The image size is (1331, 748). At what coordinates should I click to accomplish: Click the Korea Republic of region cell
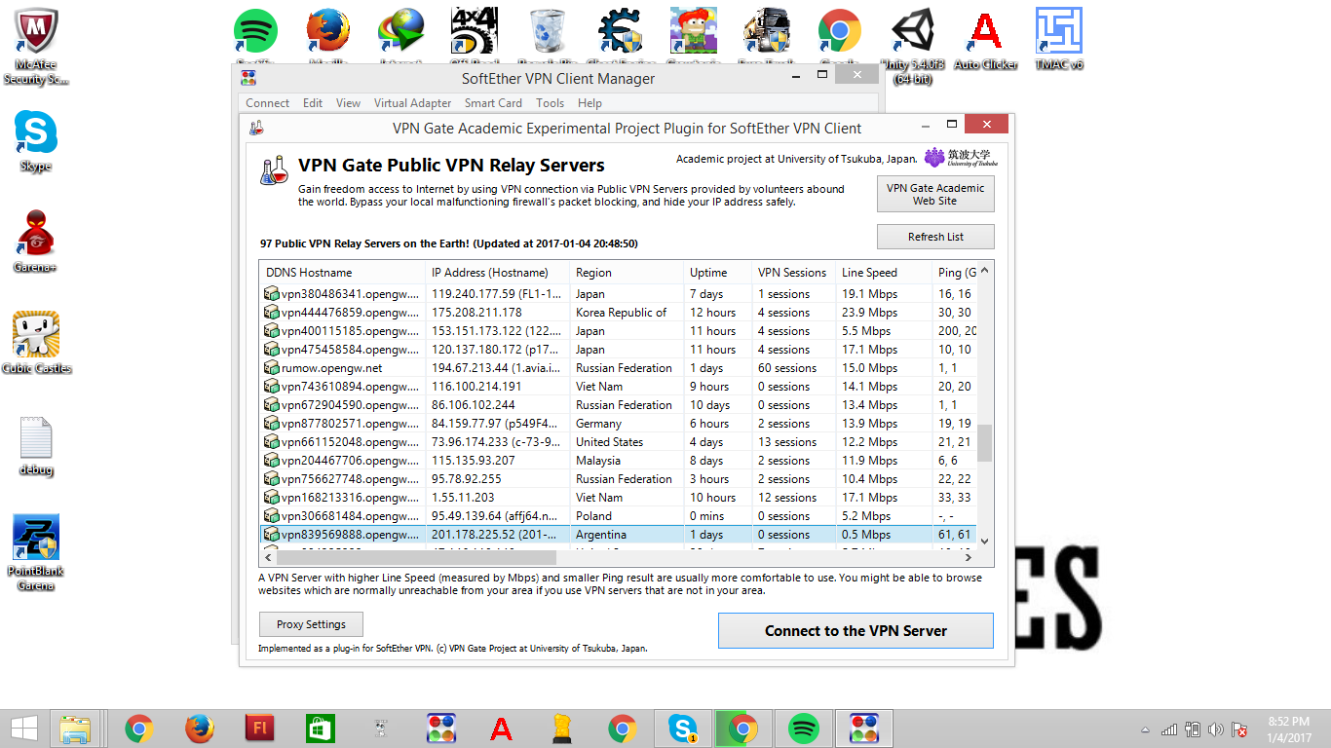point(622,313)
